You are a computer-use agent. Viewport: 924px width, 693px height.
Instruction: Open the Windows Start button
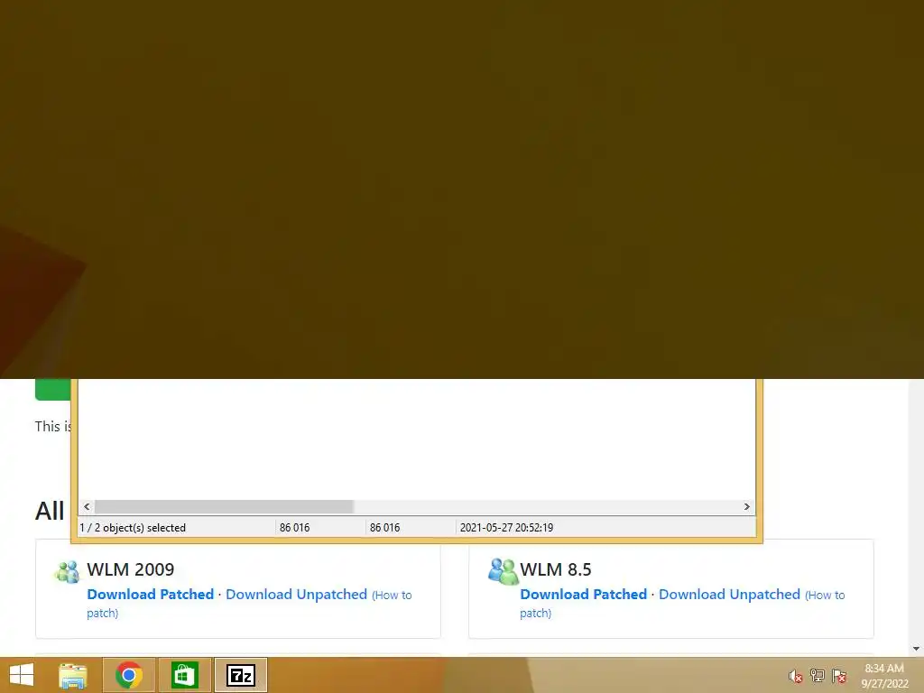22,675
